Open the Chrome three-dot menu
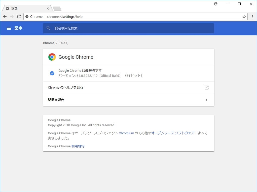This screenshot has height=192, width=257. pyautogui.click(x=252, y=17)
